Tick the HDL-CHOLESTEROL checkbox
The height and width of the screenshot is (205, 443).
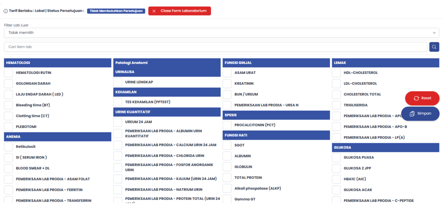pos(336,73)
